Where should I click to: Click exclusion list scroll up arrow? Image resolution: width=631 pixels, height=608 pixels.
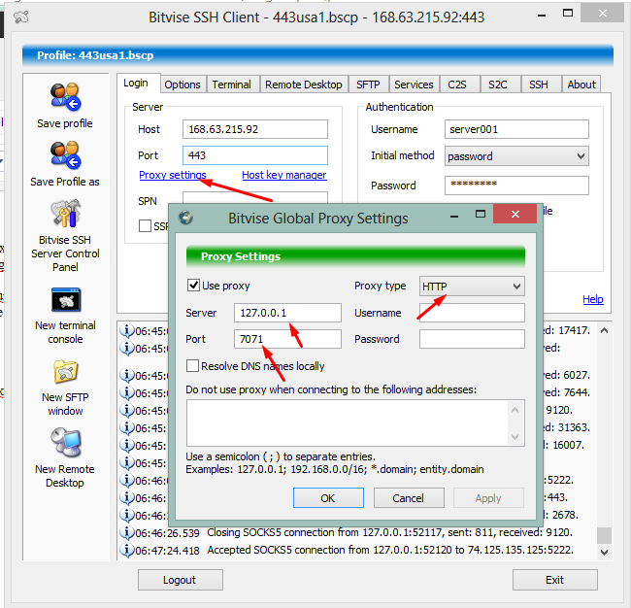(515, 410)
